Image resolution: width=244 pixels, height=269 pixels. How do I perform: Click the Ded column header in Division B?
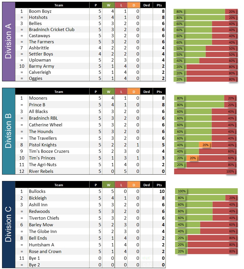point(147,92)
